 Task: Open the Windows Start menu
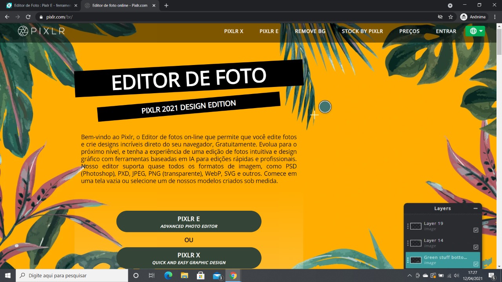(8, 275)
